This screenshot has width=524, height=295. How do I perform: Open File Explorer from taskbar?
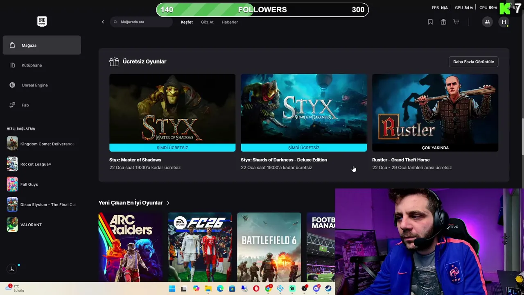[208, 288]
